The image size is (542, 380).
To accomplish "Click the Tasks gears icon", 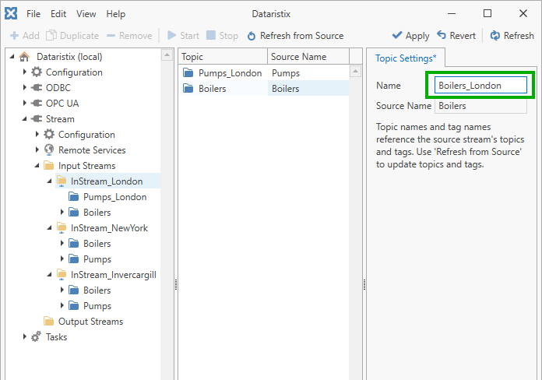I will coord(37,336).
